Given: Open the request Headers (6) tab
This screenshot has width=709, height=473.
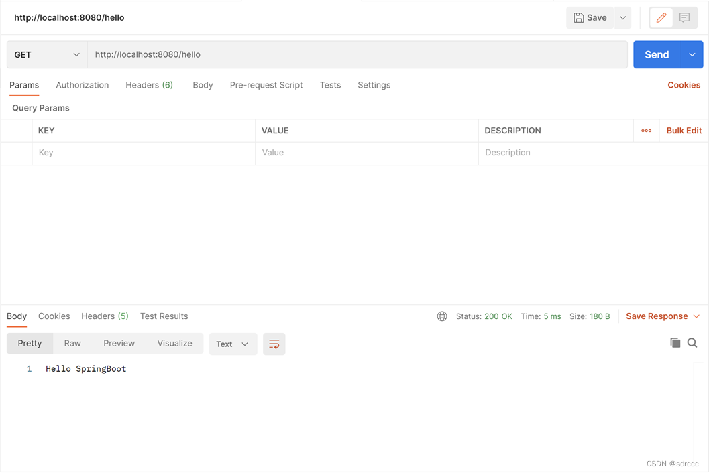Looking at the screenshot, I should click(149, 85).
